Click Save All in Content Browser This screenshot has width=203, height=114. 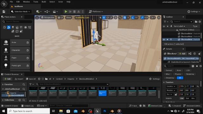(x=31, y=79)
